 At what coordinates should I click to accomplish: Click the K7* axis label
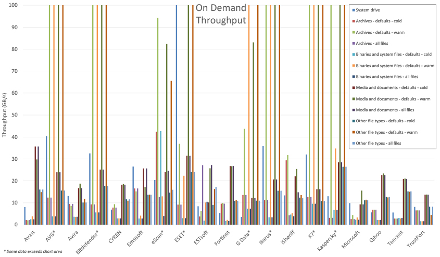[x=312, y=234]
